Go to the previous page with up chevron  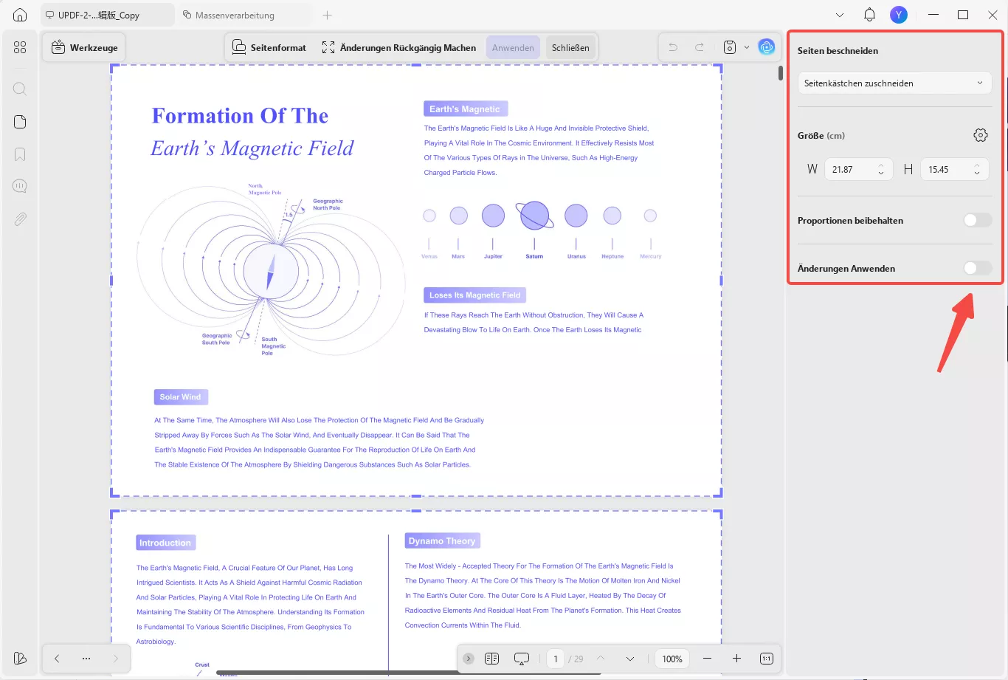coord(601,659)
